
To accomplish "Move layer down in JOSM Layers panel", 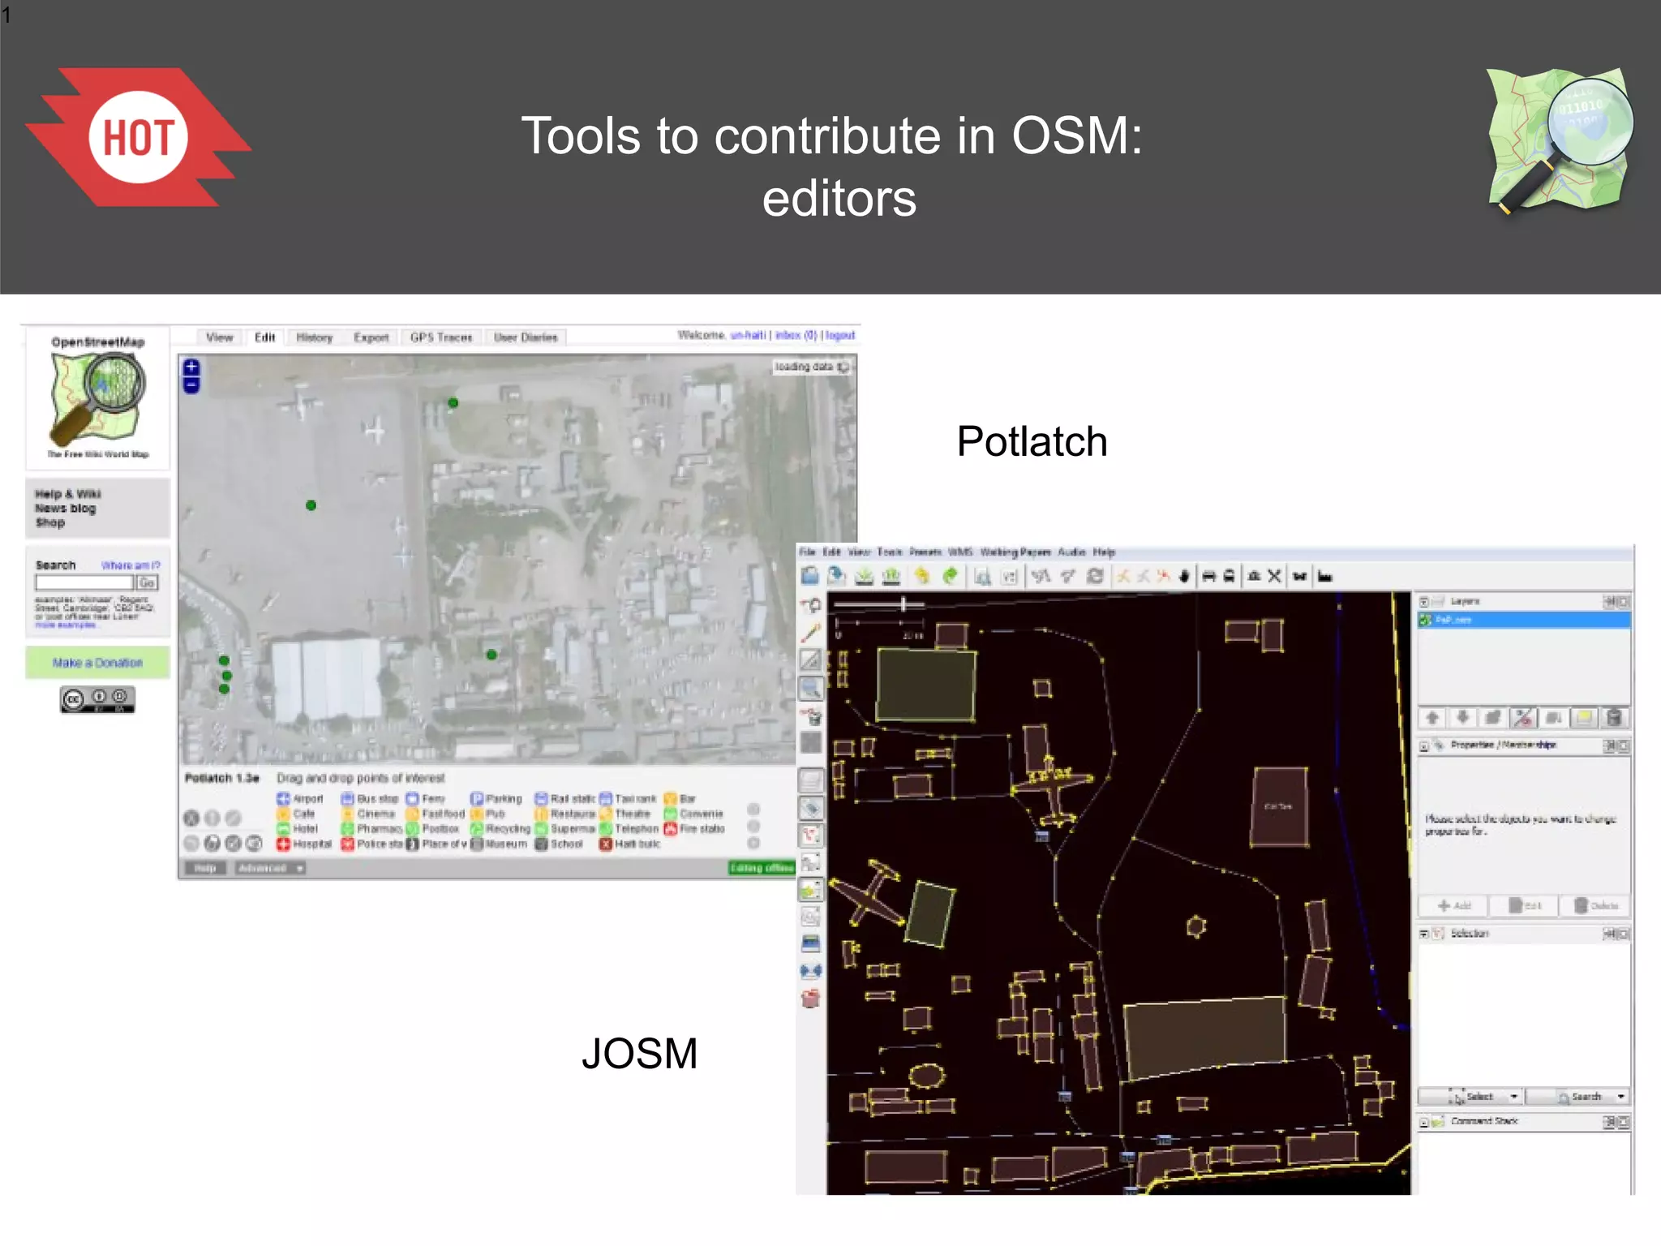I will [1462, 718].
